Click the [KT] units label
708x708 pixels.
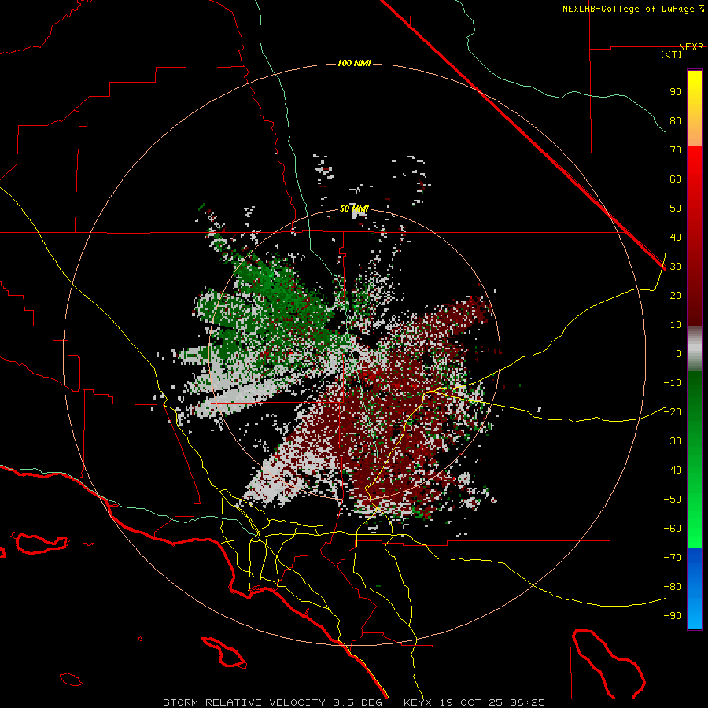672,54
